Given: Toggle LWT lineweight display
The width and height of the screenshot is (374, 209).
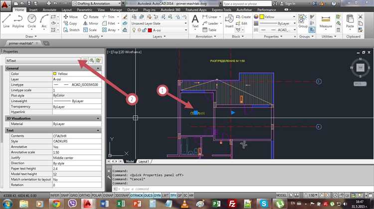Looking at the screenshot, I should 165,195.
